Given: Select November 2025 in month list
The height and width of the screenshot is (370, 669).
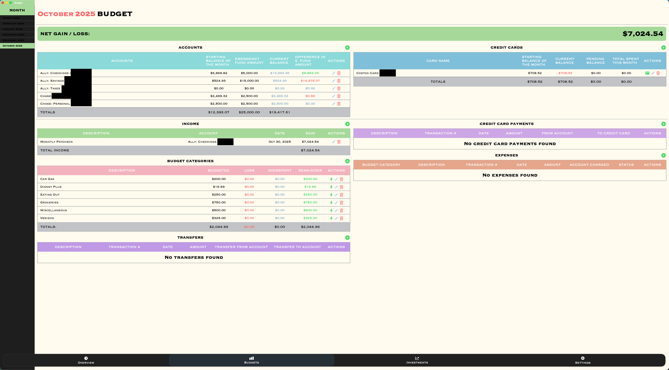Looking at the screenshot, I should pos(14,40).
